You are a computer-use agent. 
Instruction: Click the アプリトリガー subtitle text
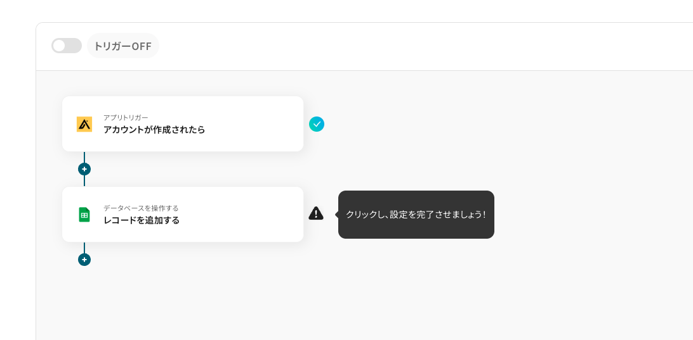[x=126, y=118]
